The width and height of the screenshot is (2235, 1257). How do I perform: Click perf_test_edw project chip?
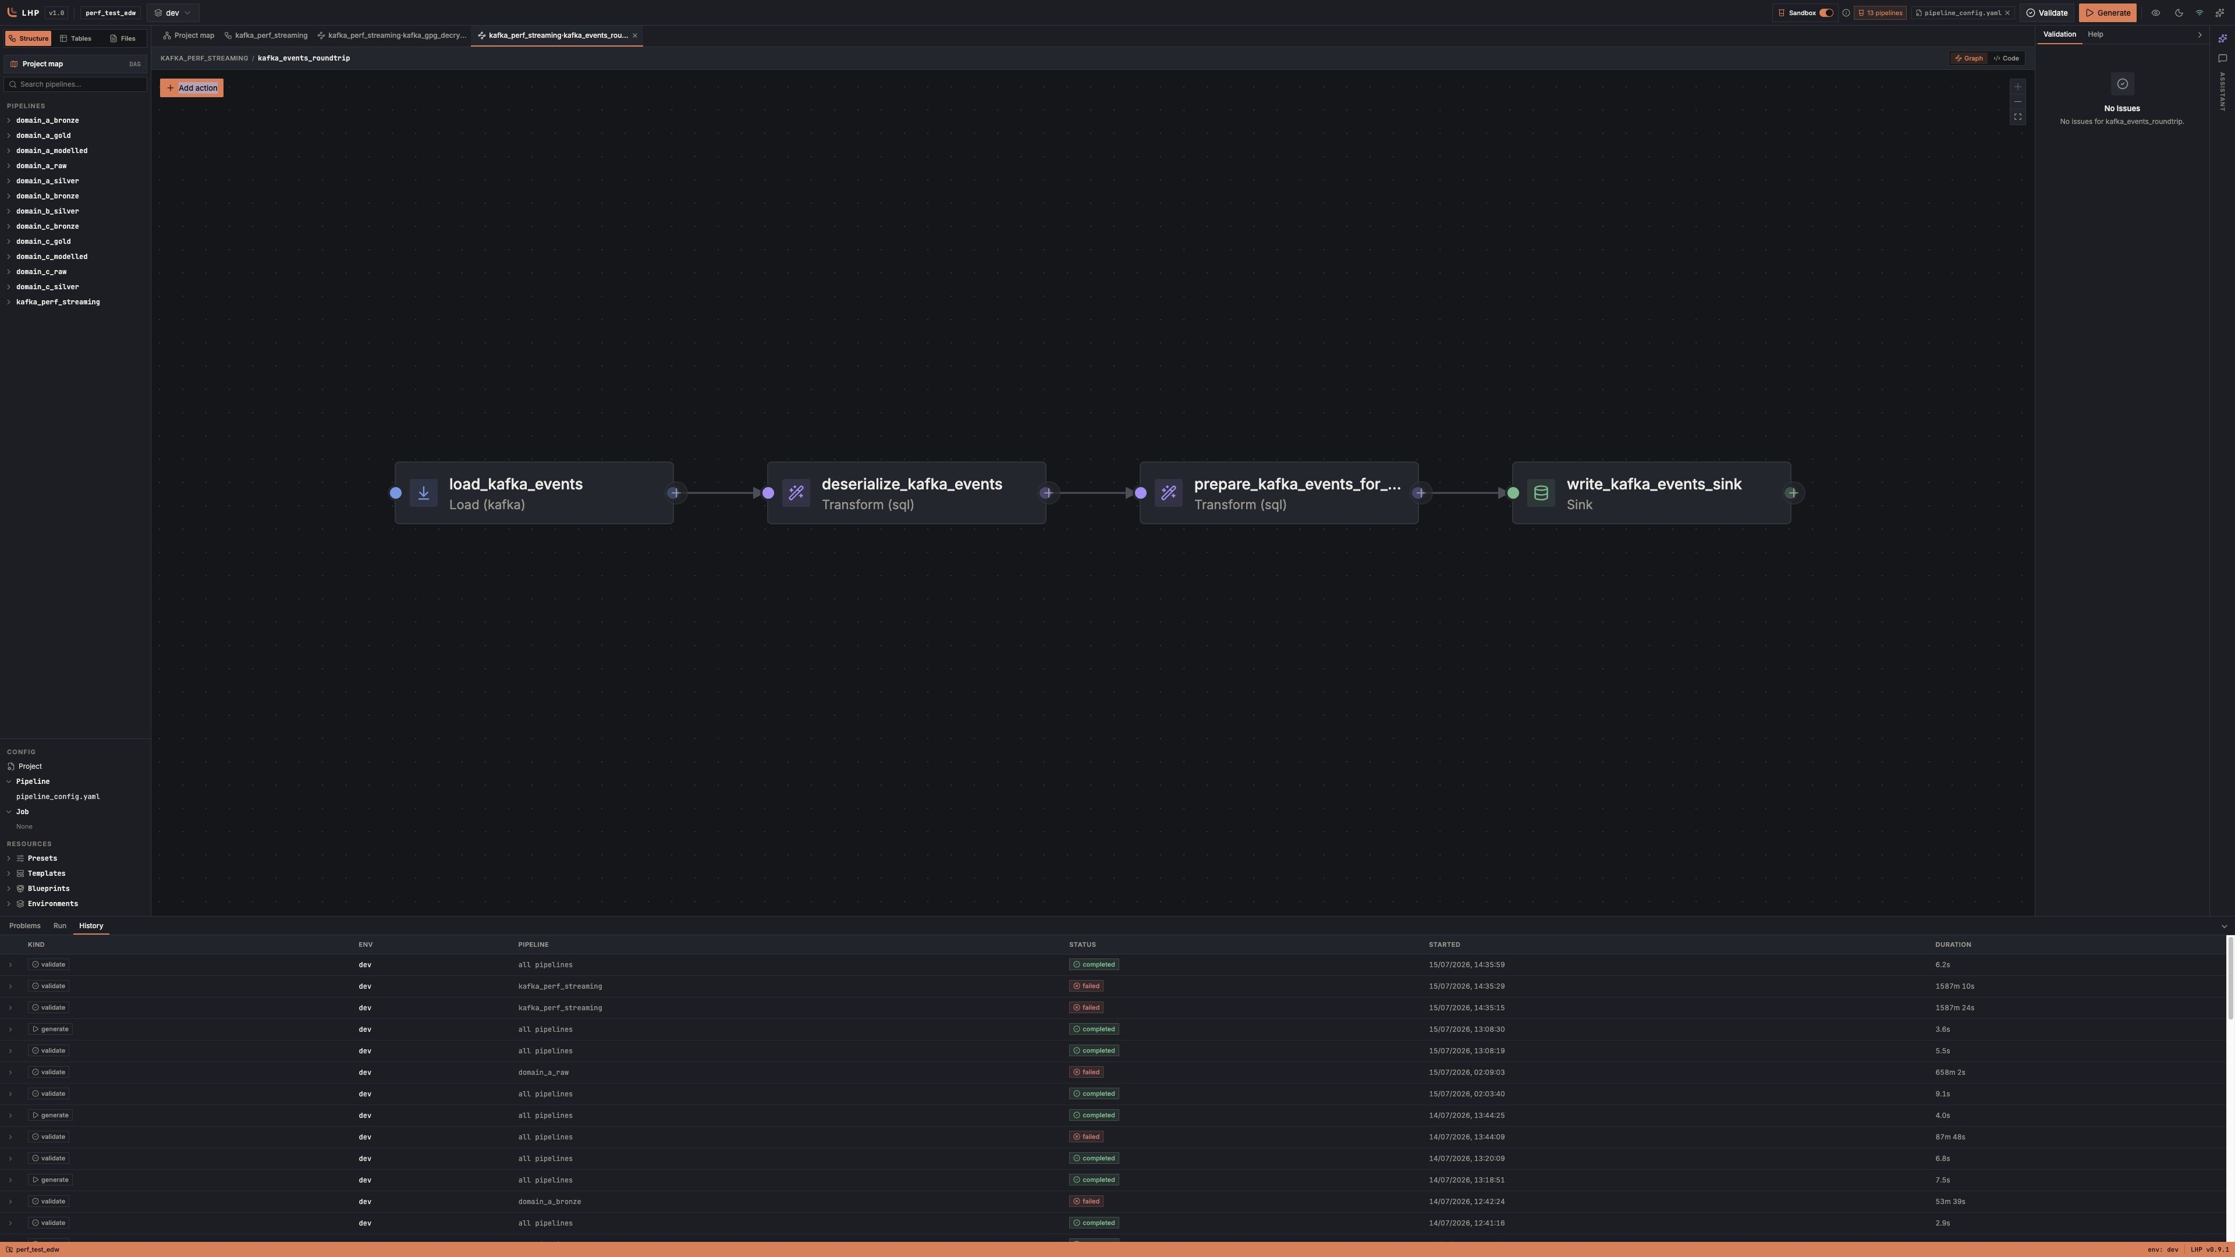111,13
